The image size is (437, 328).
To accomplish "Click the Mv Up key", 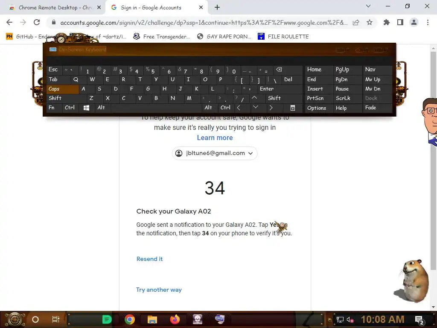I will (x=377, y=79).
